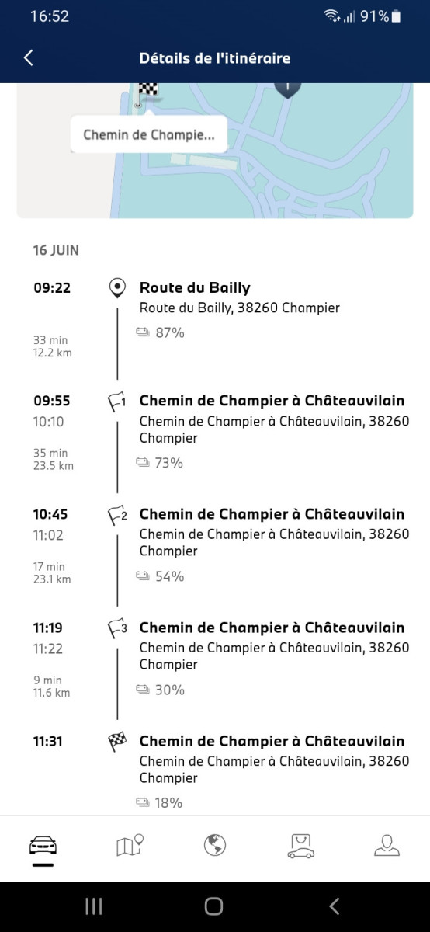Open the vehicle tab in bottom bar

(43, 846)
